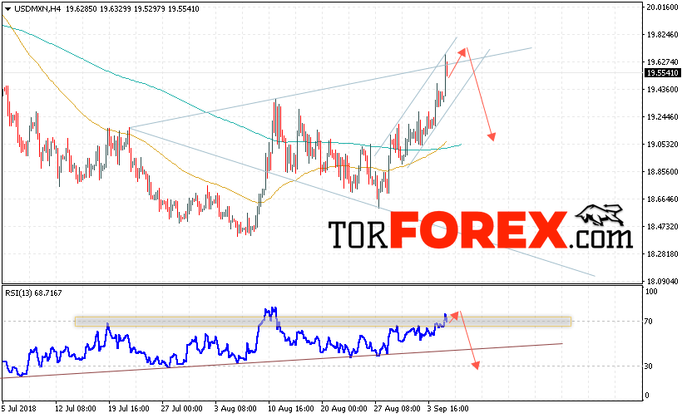Click the RSI scale value 0

pyautogui.click(x=647, y=396)
